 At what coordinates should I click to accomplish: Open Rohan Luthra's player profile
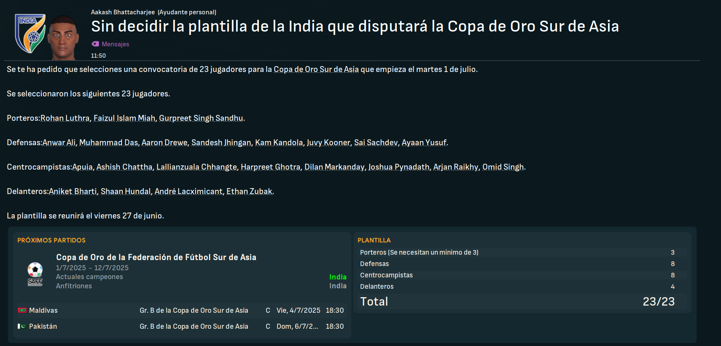65,118
